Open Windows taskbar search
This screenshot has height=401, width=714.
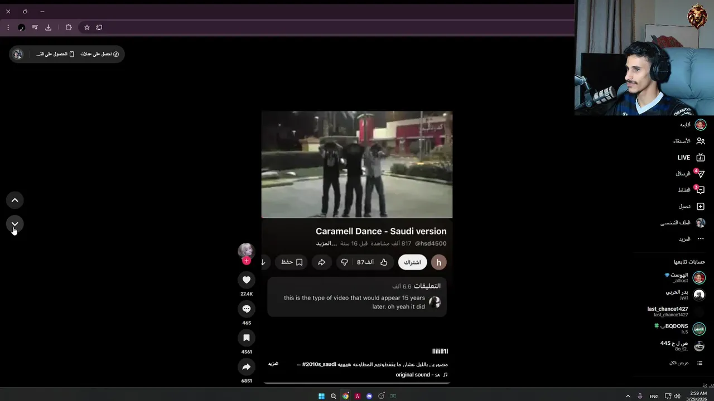334,396
